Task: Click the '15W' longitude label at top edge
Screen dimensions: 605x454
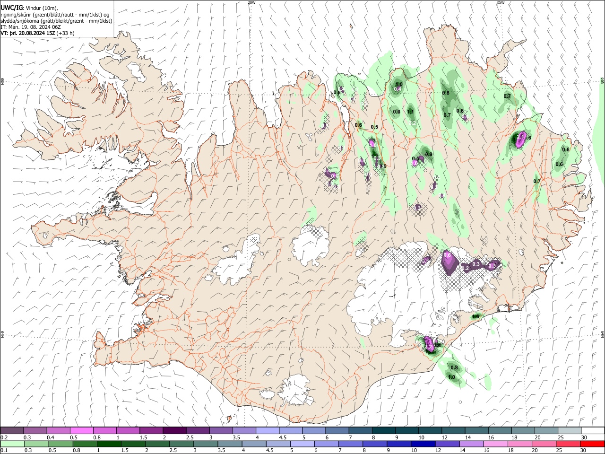Action: coord(501,2)
